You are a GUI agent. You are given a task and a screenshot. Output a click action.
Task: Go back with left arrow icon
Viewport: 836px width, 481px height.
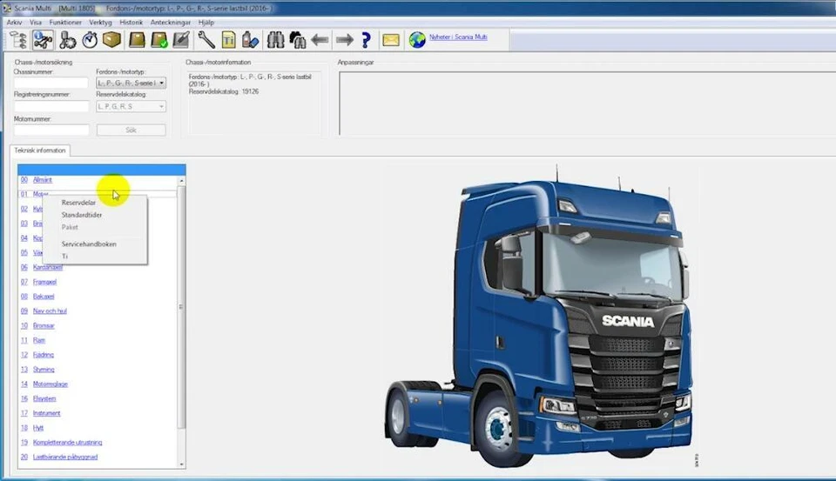click(x=320, y=40)
